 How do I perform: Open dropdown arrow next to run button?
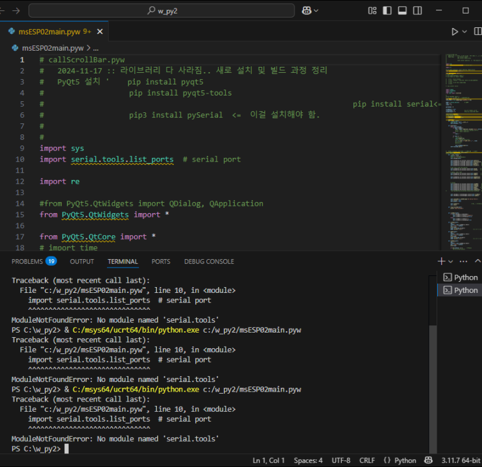(x=464, y=31)
